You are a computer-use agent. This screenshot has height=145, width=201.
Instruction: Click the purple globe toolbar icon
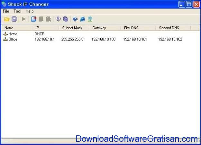pyautogui.click(x=65, y=19)
